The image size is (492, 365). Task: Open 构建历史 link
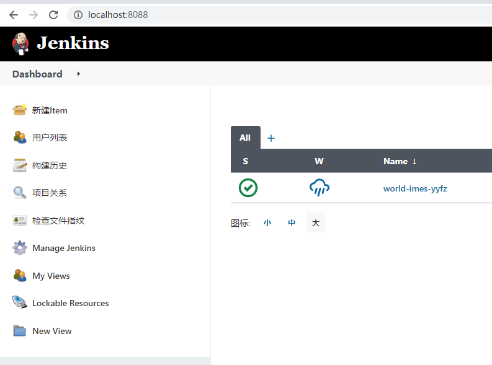click(50, 165)
